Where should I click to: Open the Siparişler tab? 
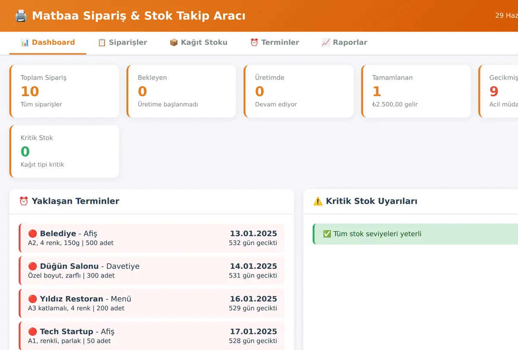(123, 43)
